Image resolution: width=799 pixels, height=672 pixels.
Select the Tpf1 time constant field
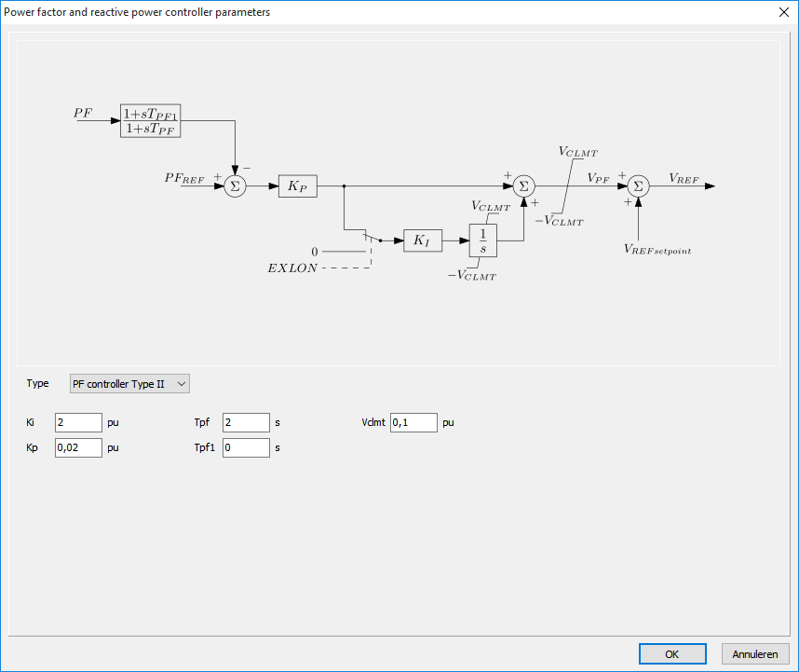246,447
